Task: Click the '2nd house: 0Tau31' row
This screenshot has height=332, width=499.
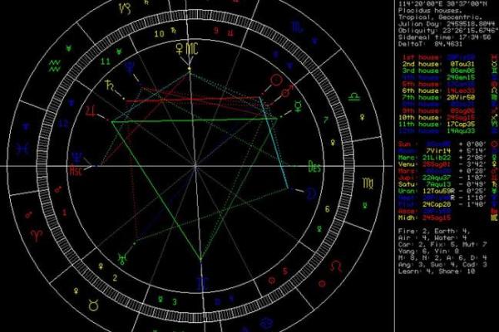Action: pos(438,64)
